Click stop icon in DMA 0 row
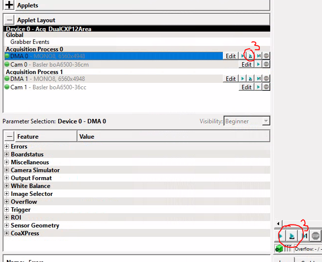Viewport: 322px width, 262px height. point(266,56)
